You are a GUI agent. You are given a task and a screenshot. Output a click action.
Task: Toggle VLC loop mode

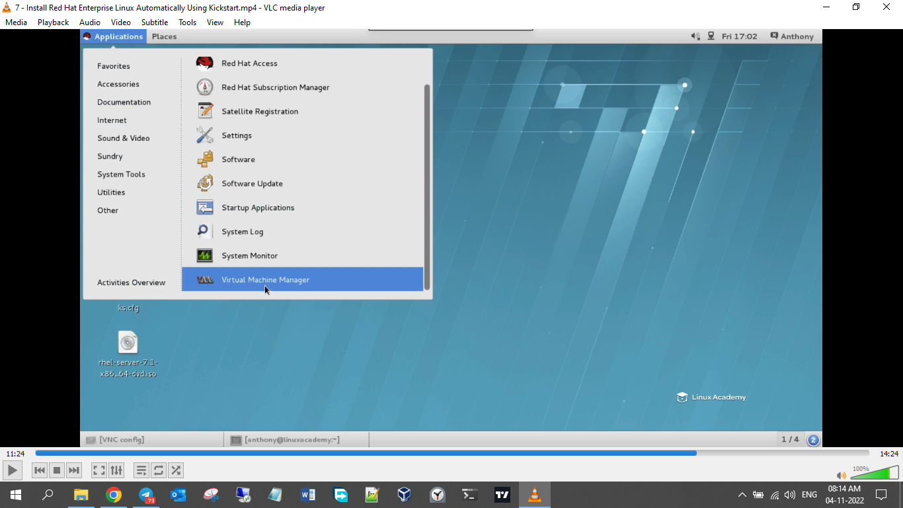[159, 470]
